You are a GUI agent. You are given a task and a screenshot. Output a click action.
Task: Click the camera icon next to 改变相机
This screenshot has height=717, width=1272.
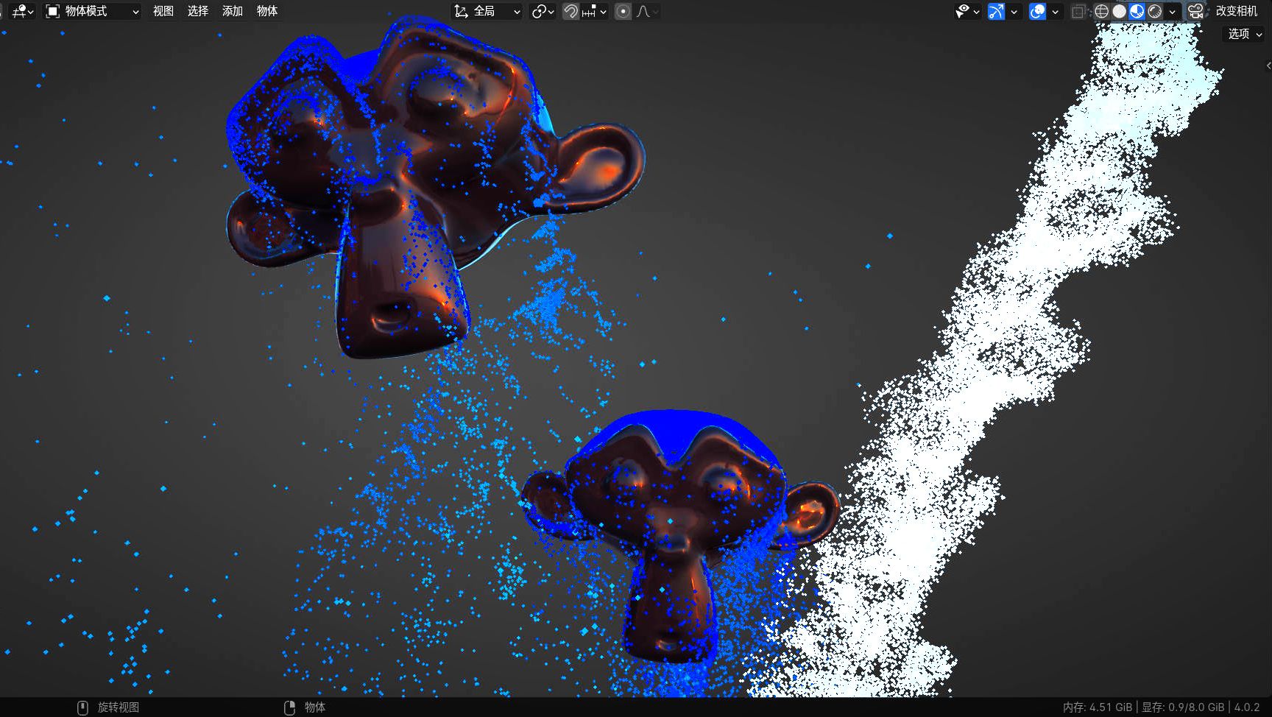[1196, 11]
